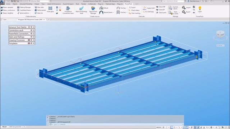Image resolution: width=230 pixels, height=129 pixels.
Task: Click the Beam, continuous tool
Action: (x=8, y=10)
